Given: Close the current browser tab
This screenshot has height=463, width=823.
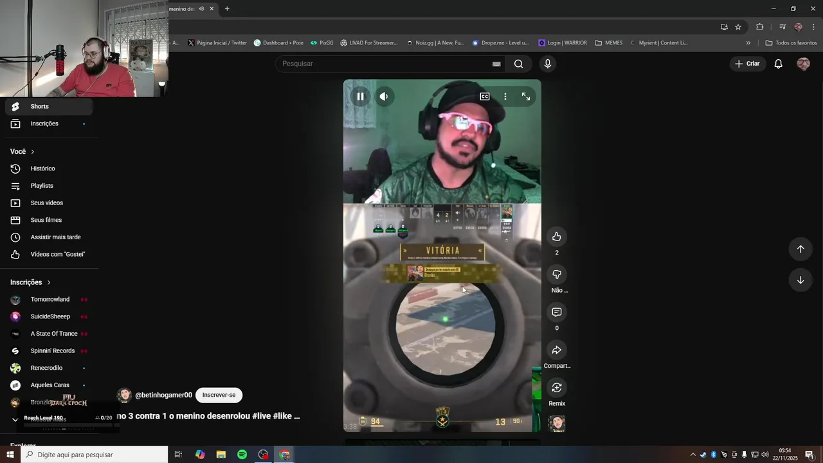Looking at the screenshot, I should pyautogui.click(x=212, y=9).
